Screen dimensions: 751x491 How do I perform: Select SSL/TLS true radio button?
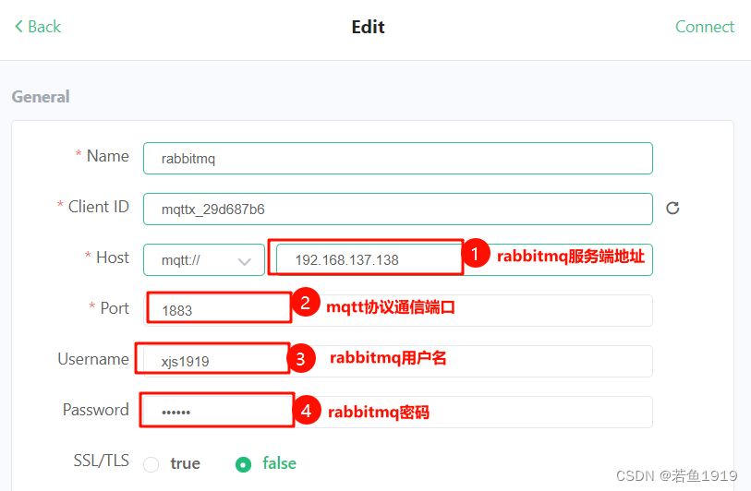point(151,464)
